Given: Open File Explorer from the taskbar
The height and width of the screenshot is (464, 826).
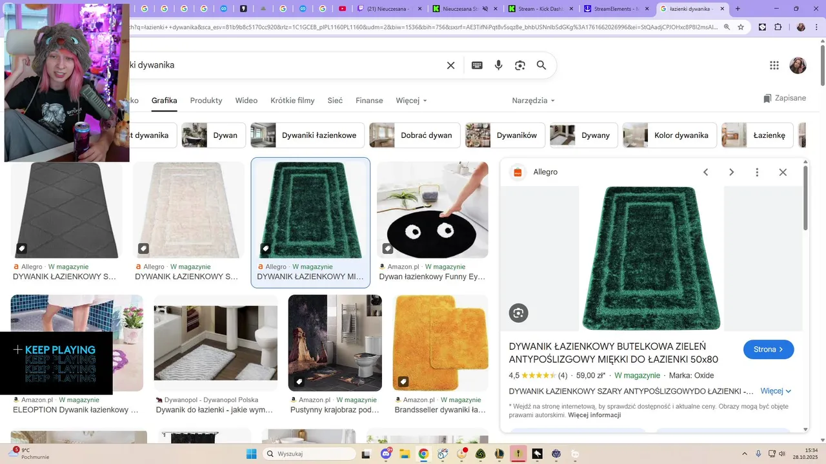Looking at the screenshot, I should pyautogui.click(x=405, y=454).
